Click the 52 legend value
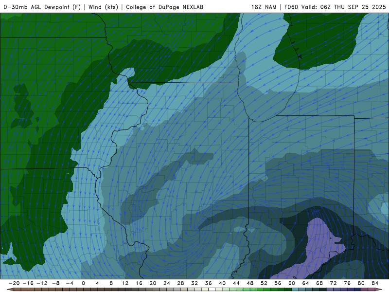 (x=264, y=283)
